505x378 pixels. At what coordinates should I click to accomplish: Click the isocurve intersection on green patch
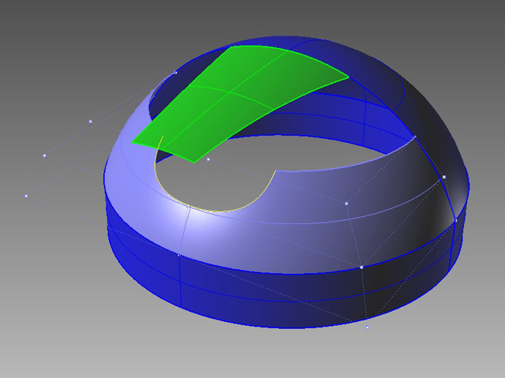[229, 92]
